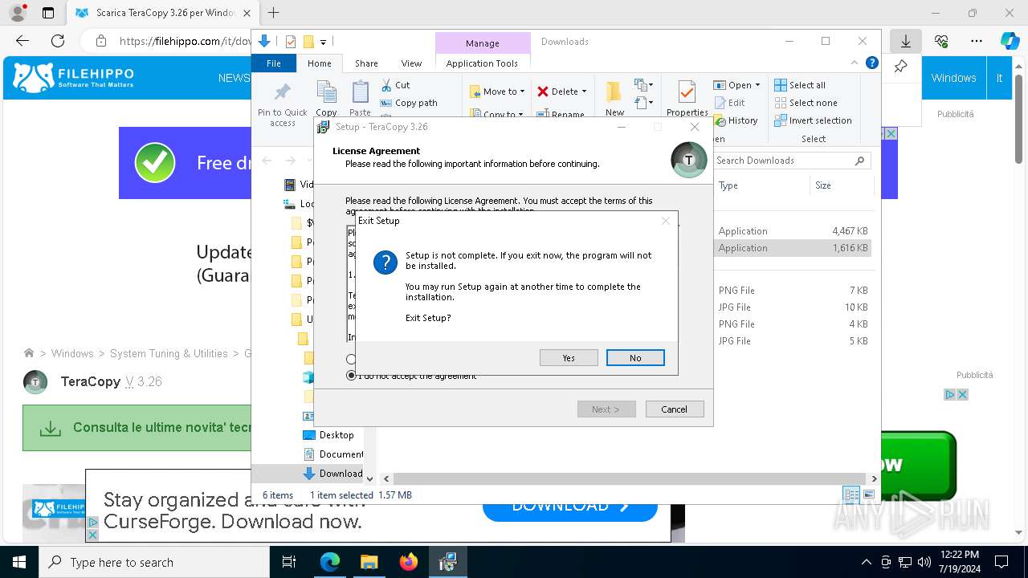Screen dimensions: 1028x578
Task: Open the Move to dropdown in Explorer
Action: click(x=497, y=92)
